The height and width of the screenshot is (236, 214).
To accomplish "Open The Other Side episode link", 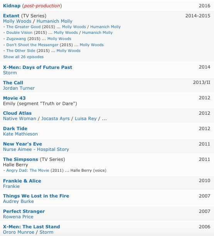I will (21, 50).
